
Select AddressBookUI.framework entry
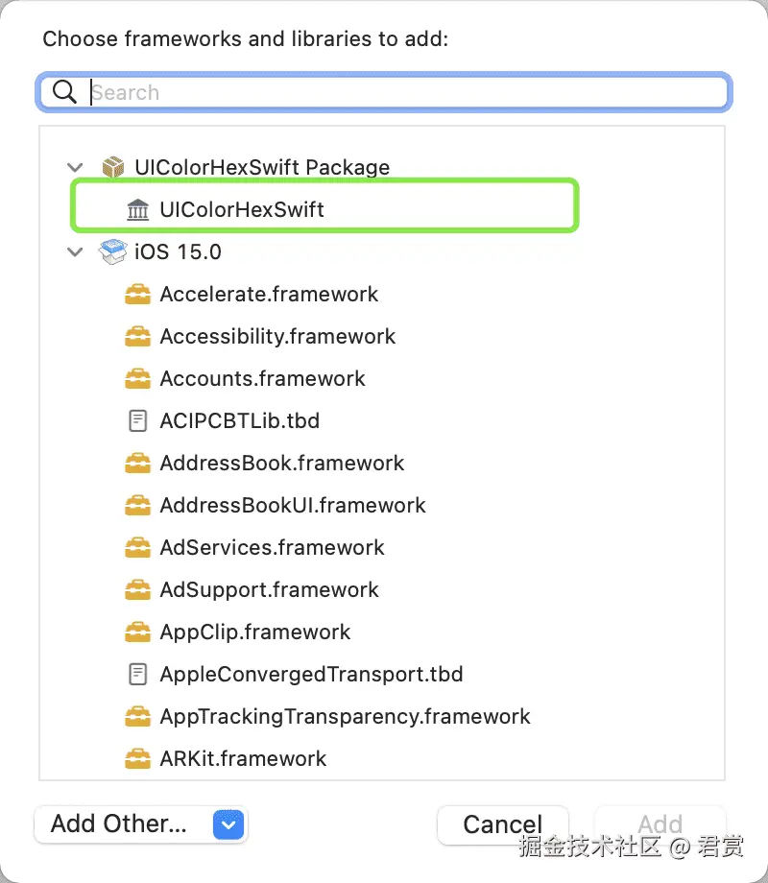(293, 505)
